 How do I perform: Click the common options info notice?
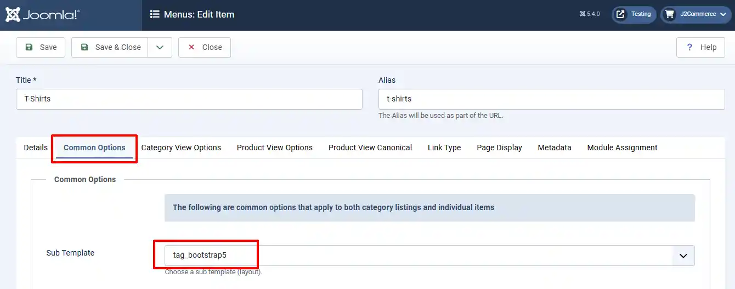coord(429,208)
